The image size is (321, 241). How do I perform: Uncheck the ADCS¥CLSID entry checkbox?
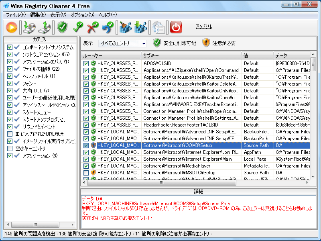pyautogui.click(x=86, y=63)
